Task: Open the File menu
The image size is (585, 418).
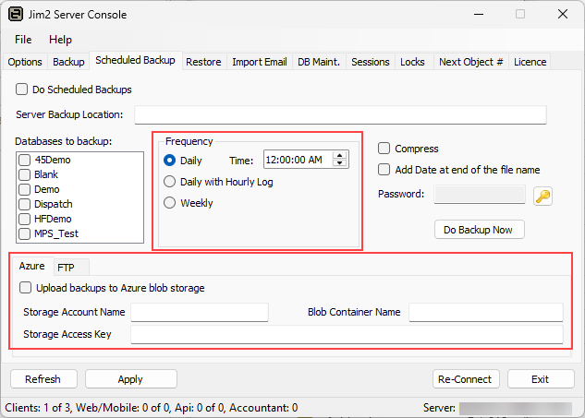Action: pos(23,40)
